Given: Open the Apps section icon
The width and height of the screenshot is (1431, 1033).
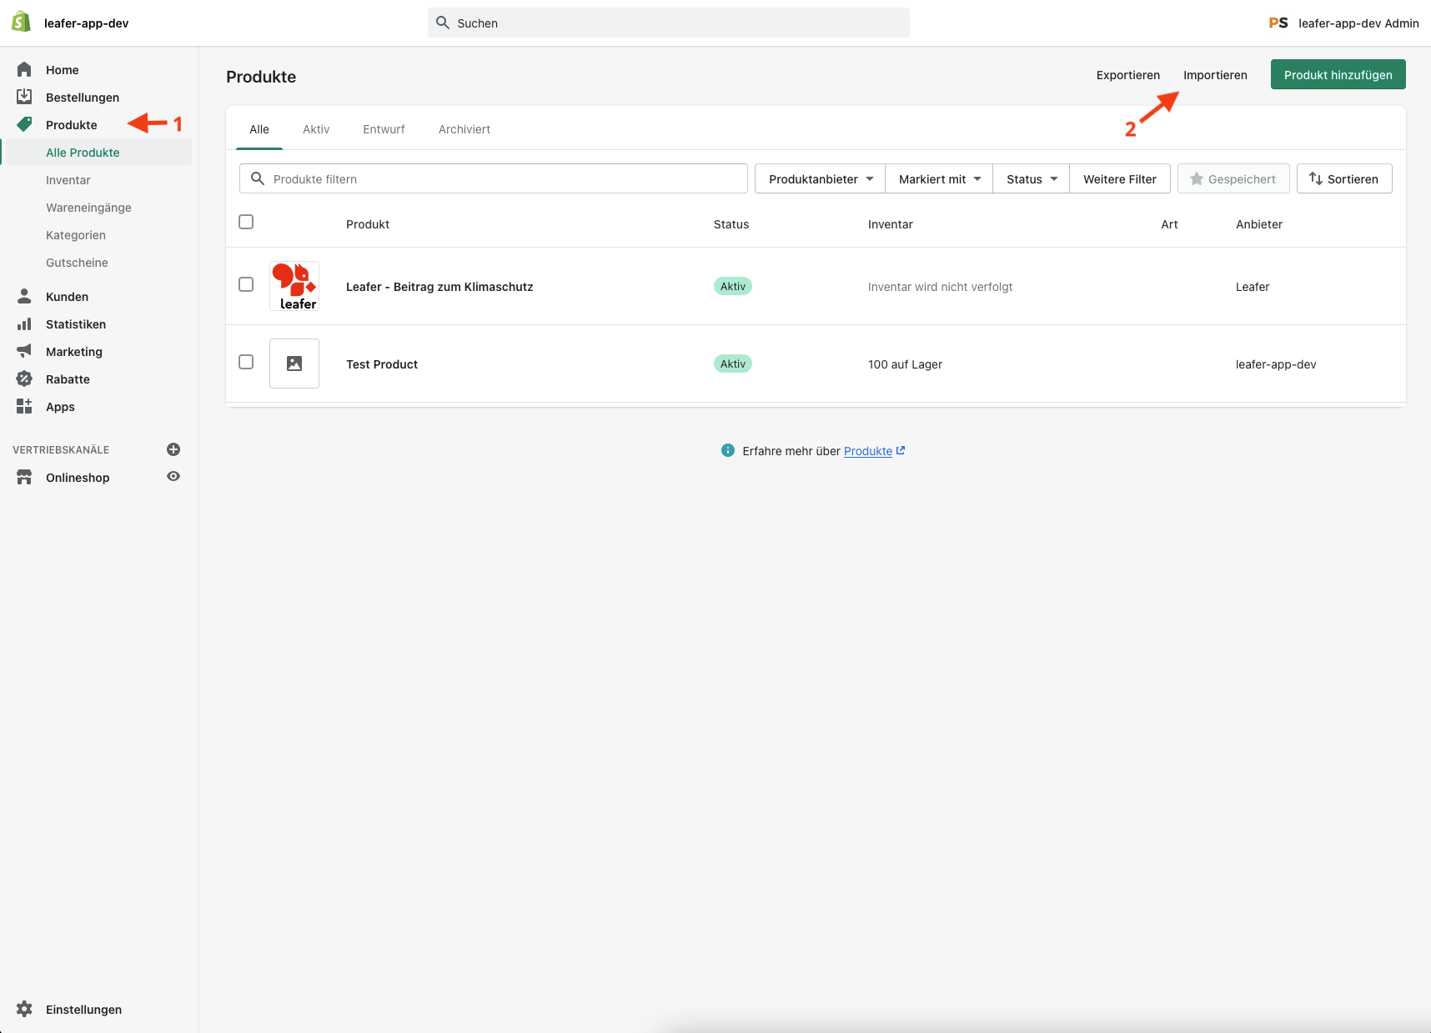Looking at the screenshot, I should click(x=25, y=406).
